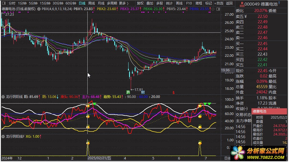Screen dimensions: 289x162
Task: Click the 2025/02/21/五 date label
Action: (99, 158)
